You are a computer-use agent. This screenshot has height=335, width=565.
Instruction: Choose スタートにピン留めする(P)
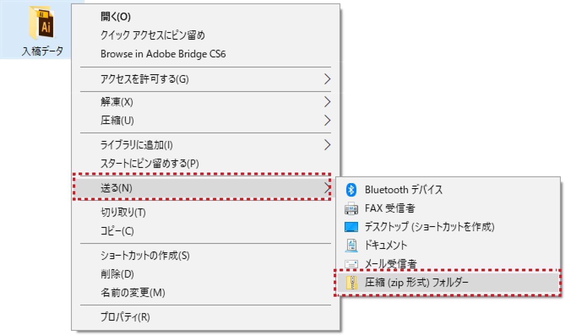pyautogui.click(x=149, y=163)
